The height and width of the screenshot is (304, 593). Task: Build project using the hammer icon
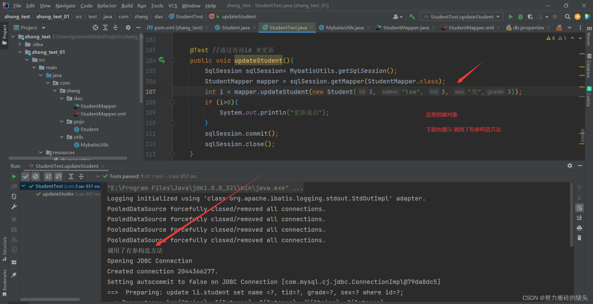(x=412, y=17)
